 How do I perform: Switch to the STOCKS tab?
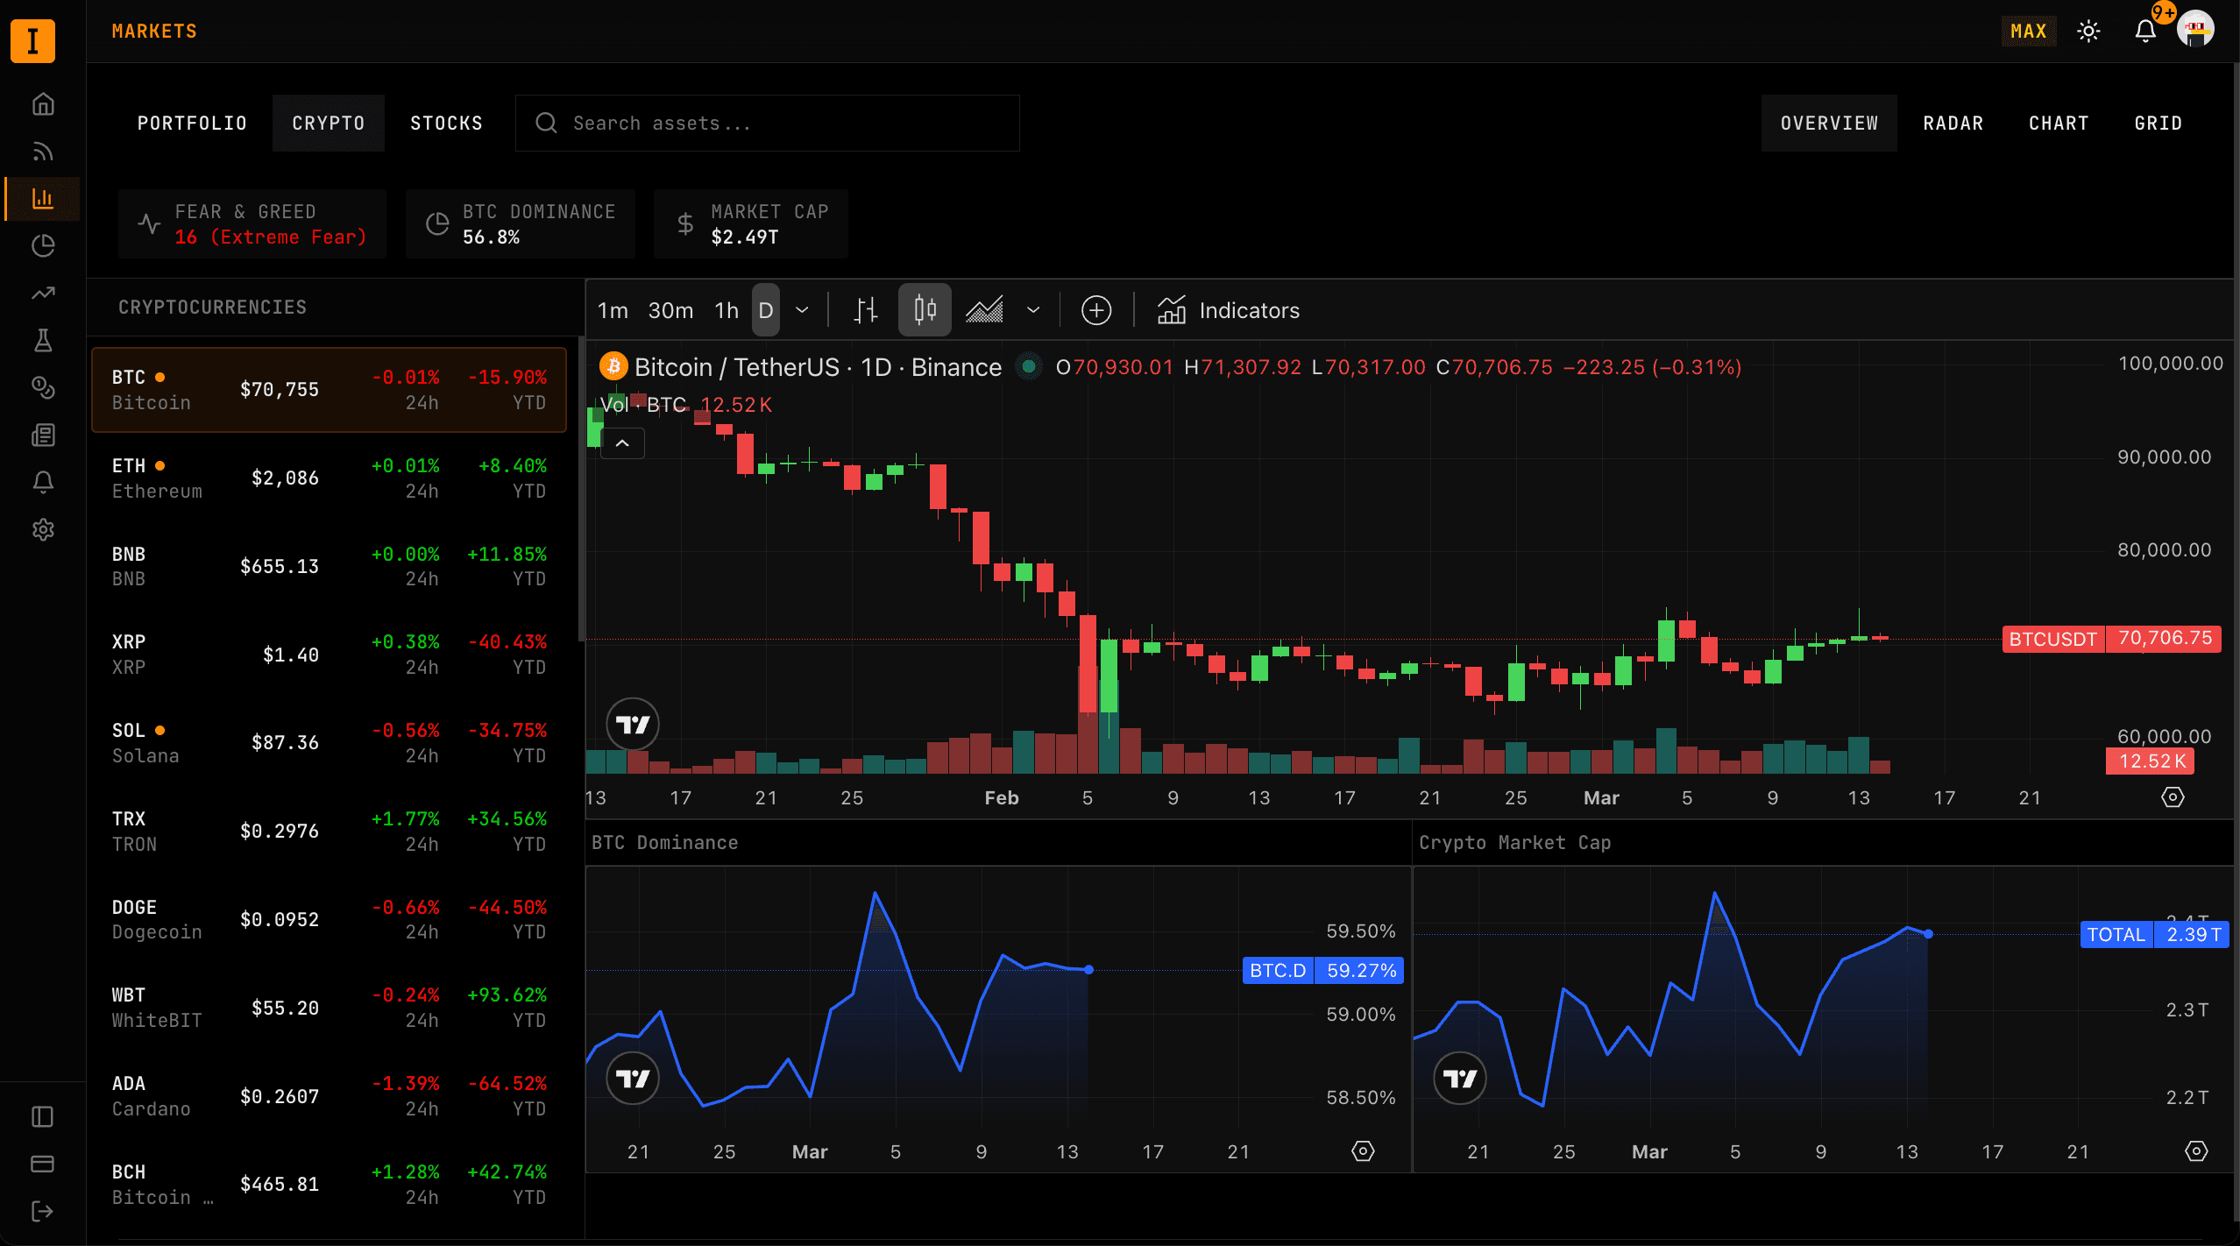[x=447, y=123]
